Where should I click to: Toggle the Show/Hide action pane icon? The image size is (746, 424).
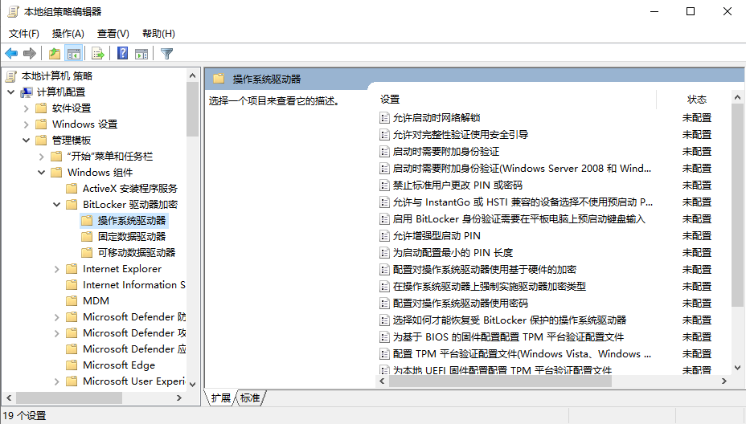pyautogui.click(x=141, y=54)
